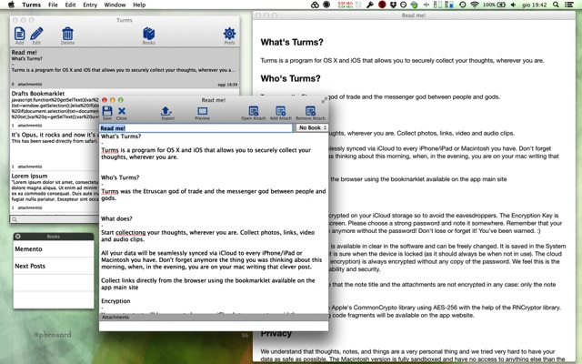Open the No Book dropdown
The height and width of the screenshot is (364, 582).
(x=312, y=127)
